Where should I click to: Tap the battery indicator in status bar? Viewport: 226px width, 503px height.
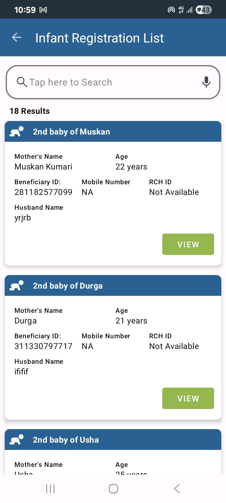click(x=203, y=10)
